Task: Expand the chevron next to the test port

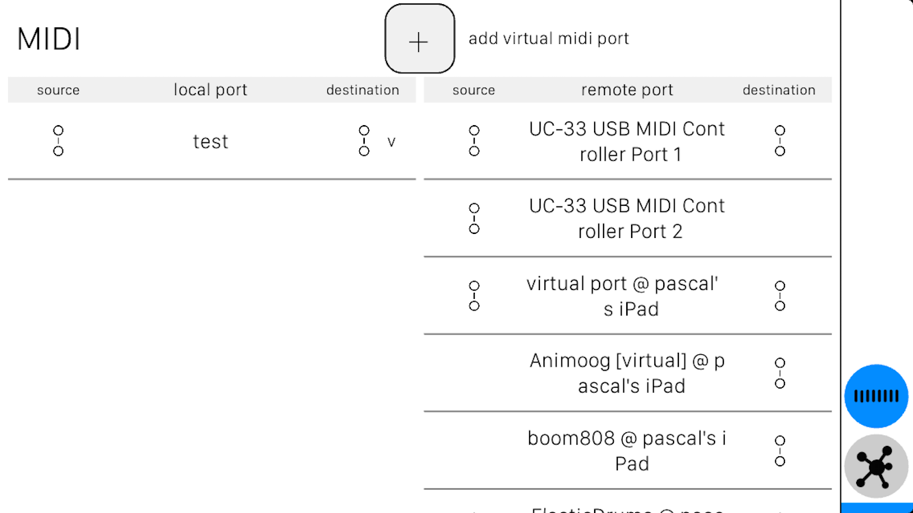Action: pos(391,142)
